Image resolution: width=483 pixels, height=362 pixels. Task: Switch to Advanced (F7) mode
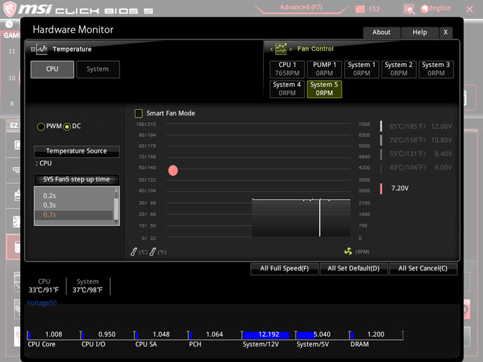301,7
